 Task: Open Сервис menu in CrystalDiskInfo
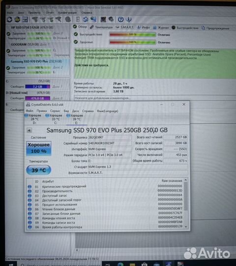coord(55,111)
